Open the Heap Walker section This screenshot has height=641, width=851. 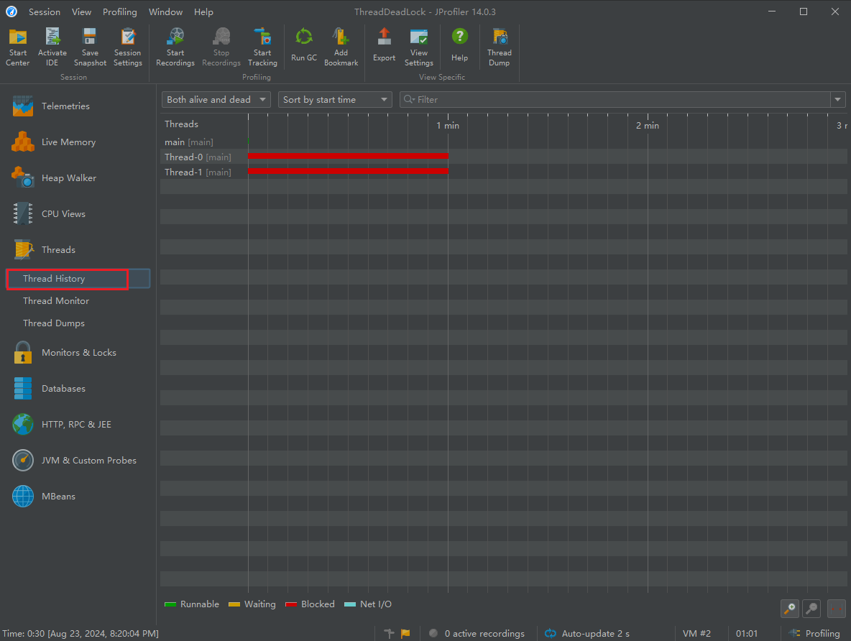(78, 178)
